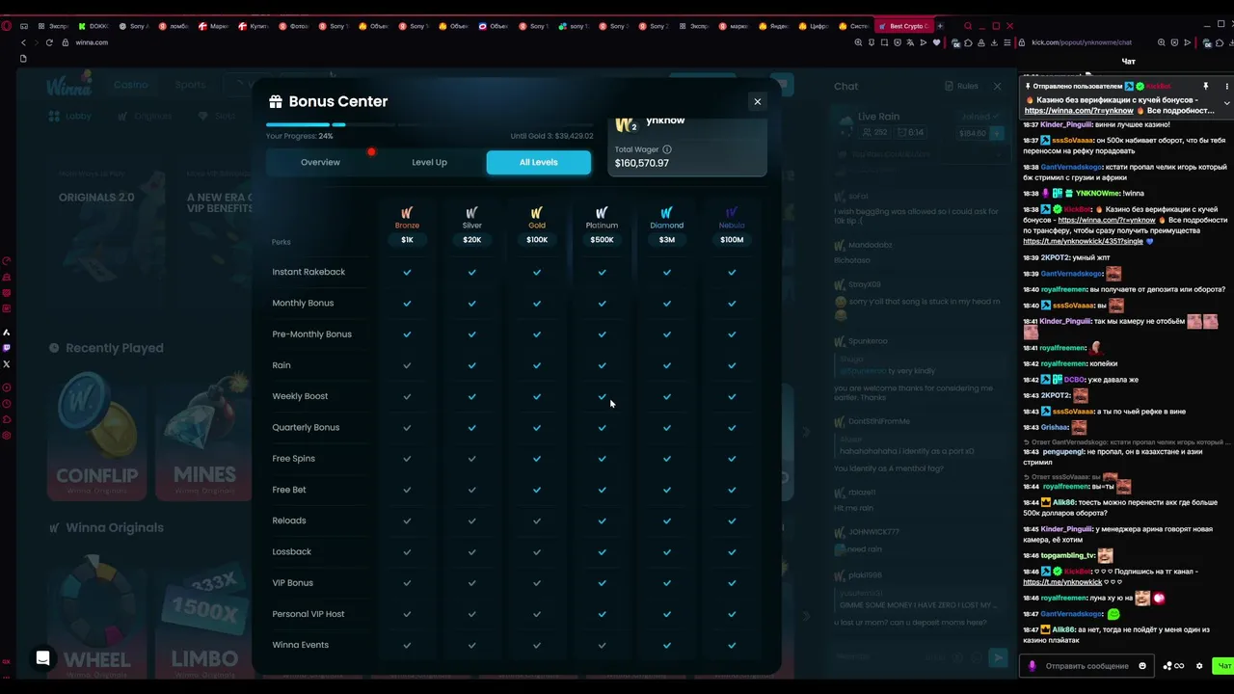Click the Silver level W icon
1234x694 pixels.
(x=471, y=212)
